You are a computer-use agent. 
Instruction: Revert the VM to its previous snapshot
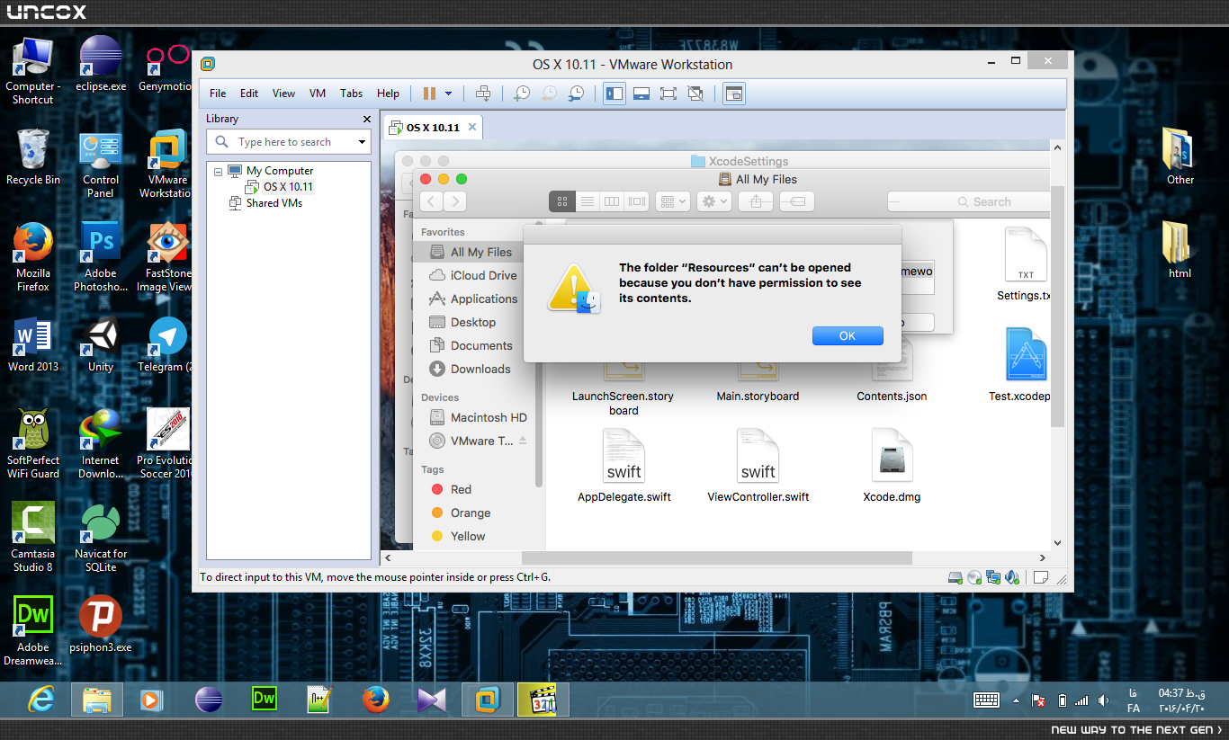pyautogui.click(x=549, y=94)
